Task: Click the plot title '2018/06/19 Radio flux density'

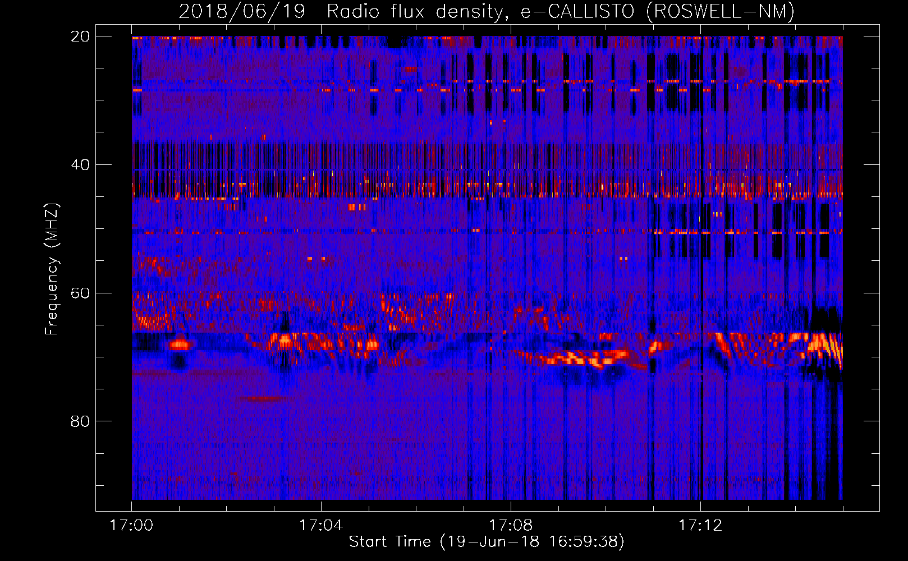Action: (487, 11)
